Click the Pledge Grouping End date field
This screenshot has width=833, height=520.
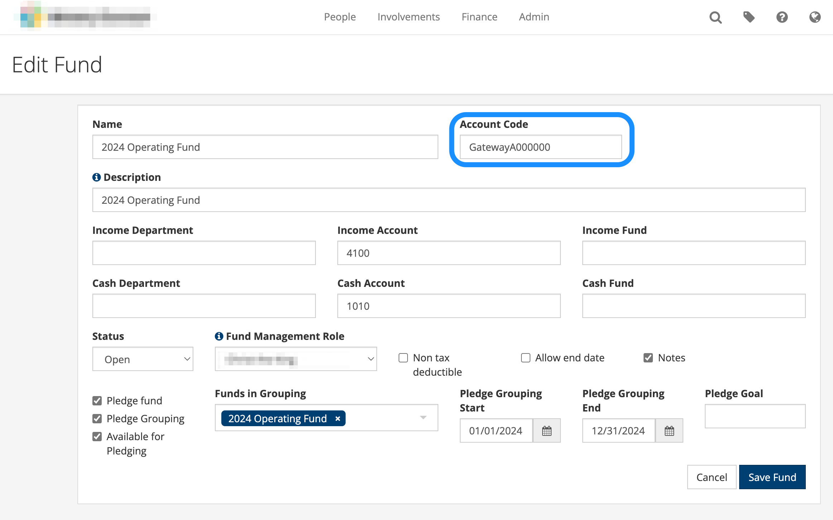619,431
